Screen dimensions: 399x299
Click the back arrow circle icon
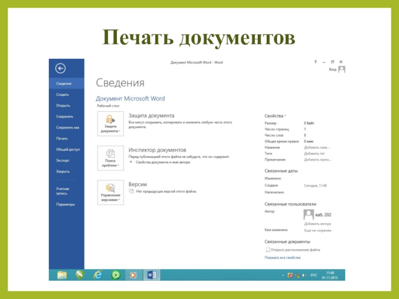click(60, 68)
